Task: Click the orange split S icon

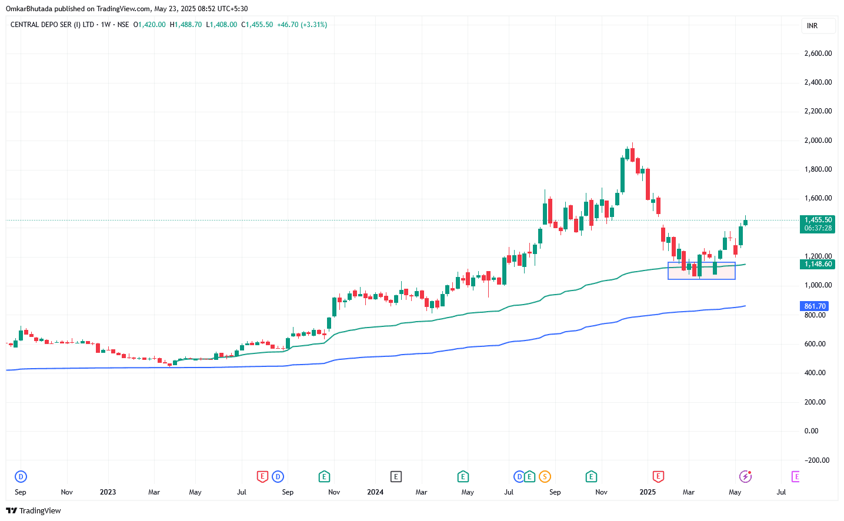Action: 545,476
